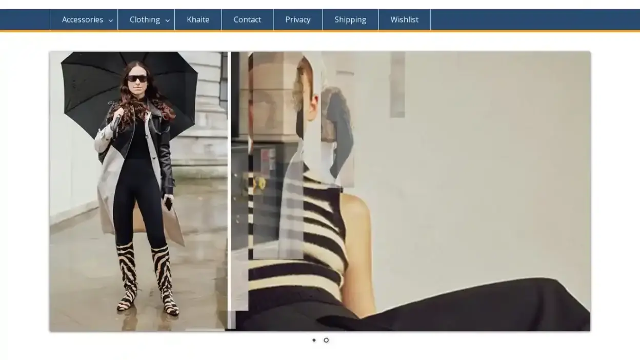Expand the Accessories dropdown chevron
This screenshot has height=360, width=640.
point(110,21)
